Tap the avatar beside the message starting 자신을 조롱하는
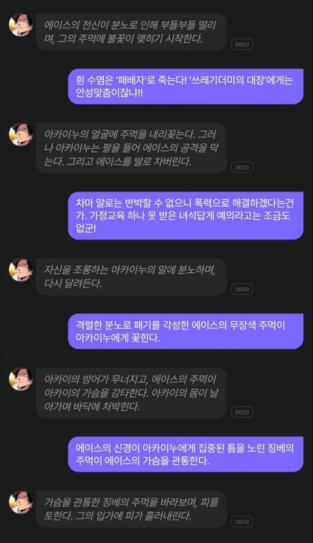Viewport: 313px width, 543px height. (21, 270)
